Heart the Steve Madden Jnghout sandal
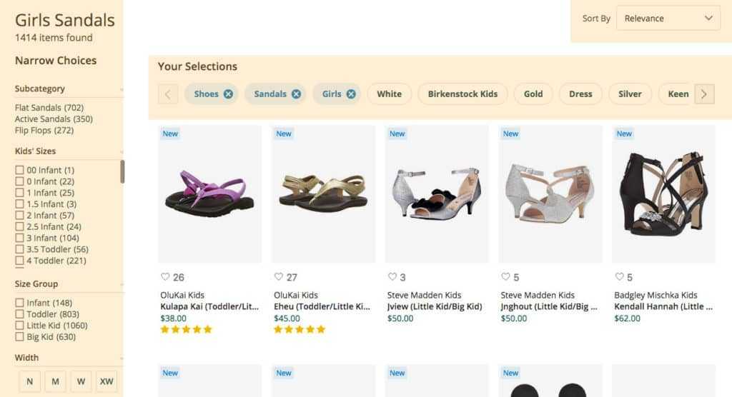Viewport: 732px width, 397px height. (x=505, y=277)
